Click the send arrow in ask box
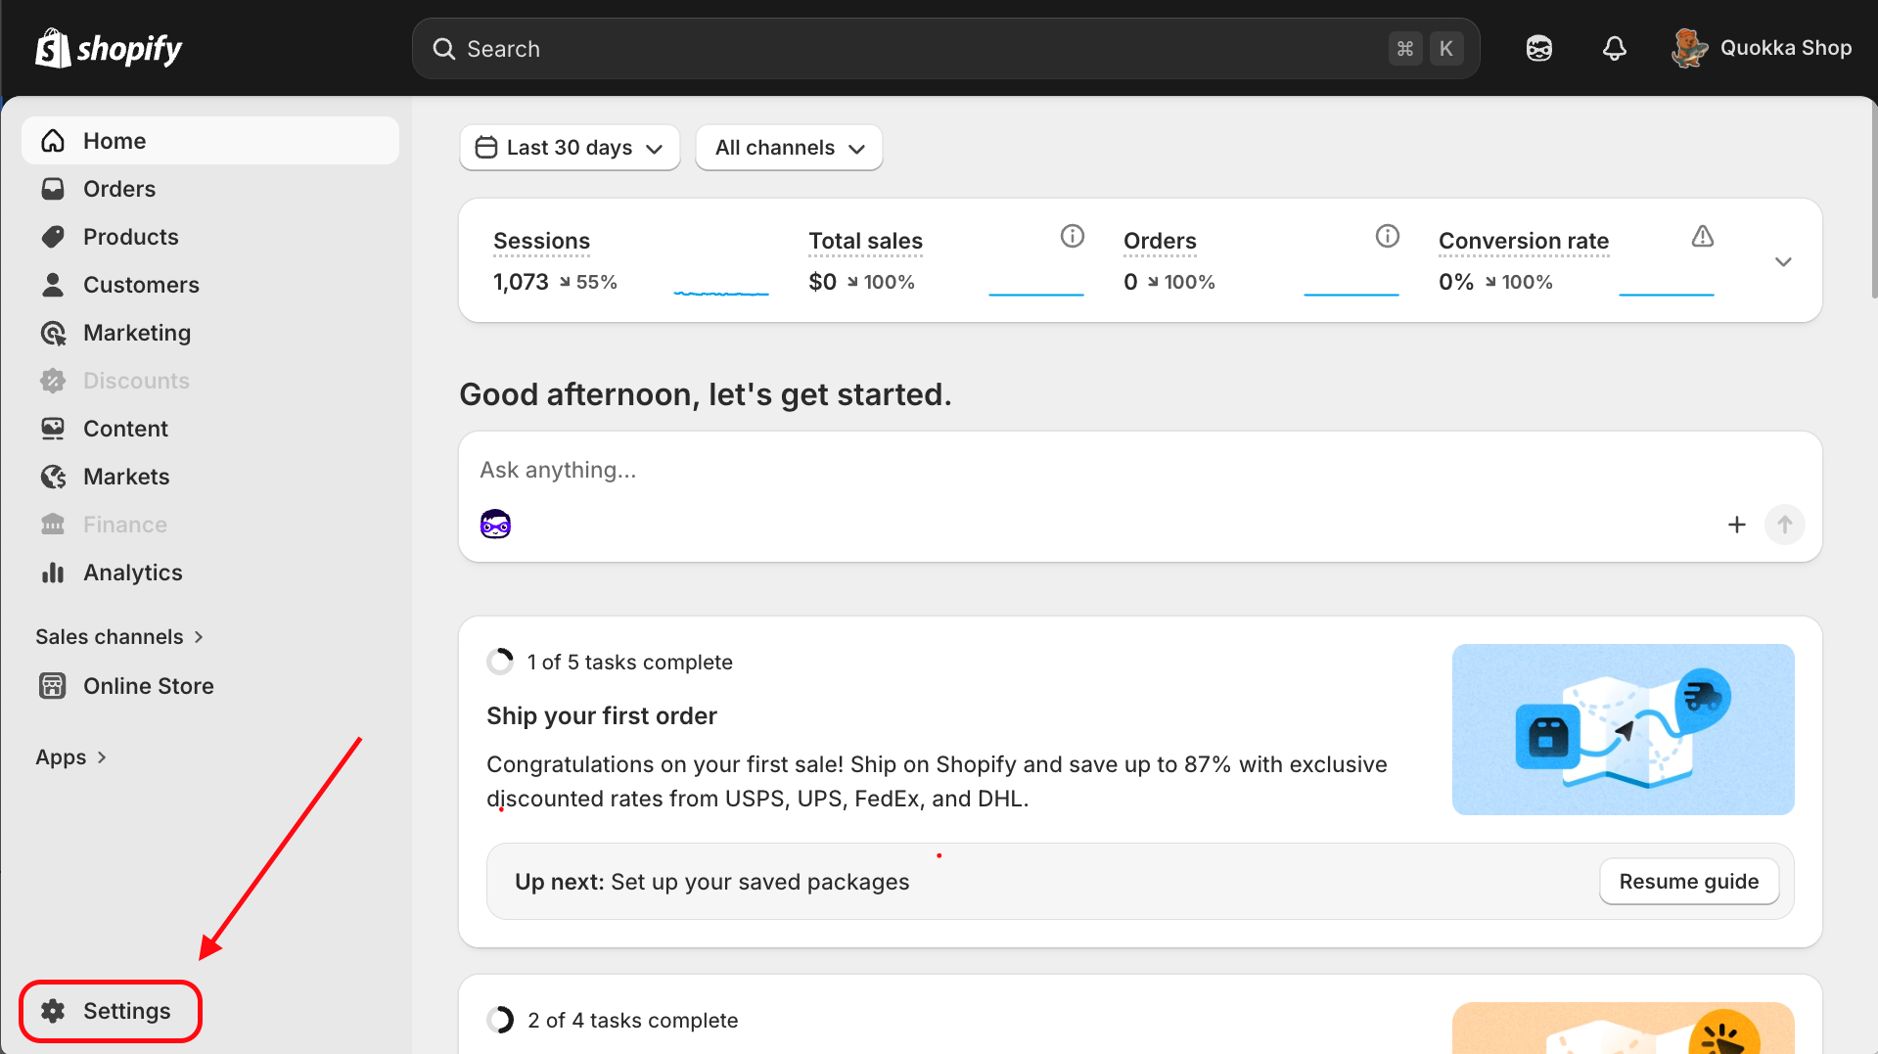Image resolution: width=1878 pixels, height=1054 pixels. pyautogui.click(x=1785, y=525)
